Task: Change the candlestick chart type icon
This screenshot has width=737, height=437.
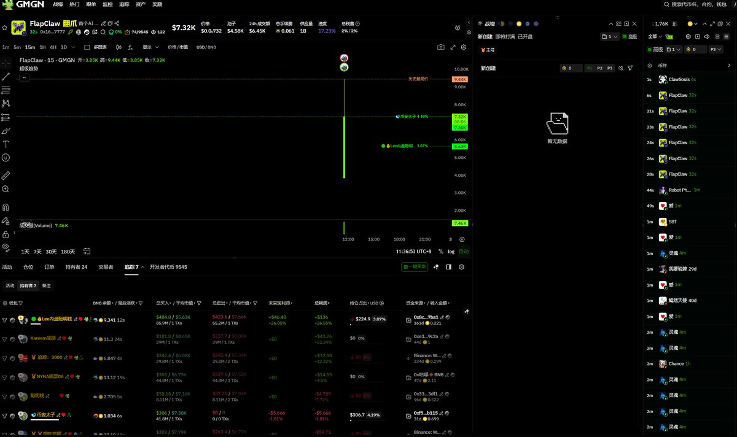Action: point(119,47)
